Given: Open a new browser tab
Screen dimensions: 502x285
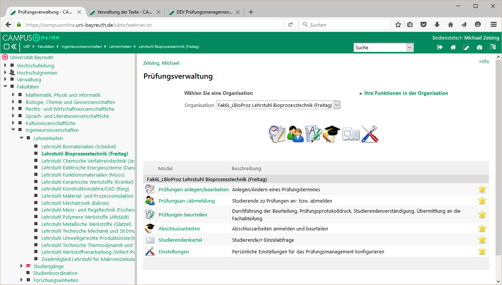Looking at the screenshot, I should (251, 12).
